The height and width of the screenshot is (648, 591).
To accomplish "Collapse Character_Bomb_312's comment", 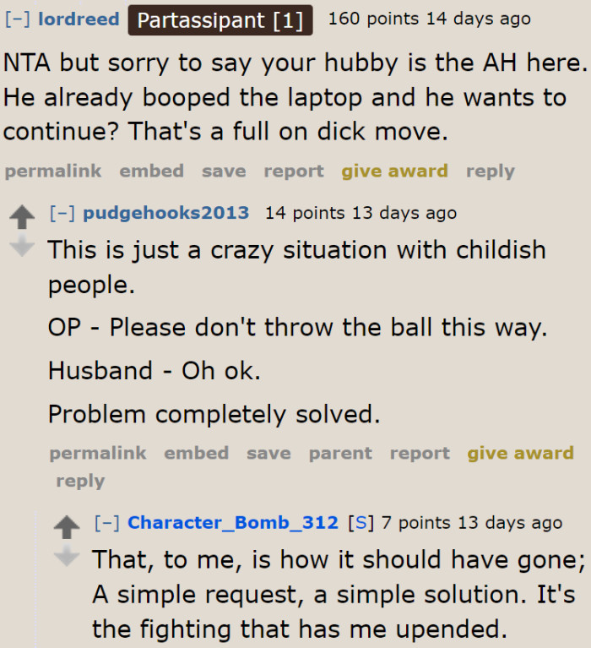I will point(107,524).
